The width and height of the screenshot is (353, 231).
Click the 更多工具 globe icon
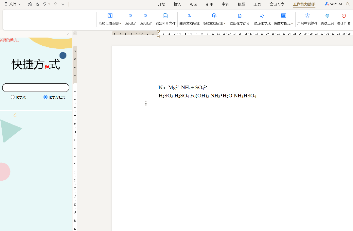click(327, 16)
